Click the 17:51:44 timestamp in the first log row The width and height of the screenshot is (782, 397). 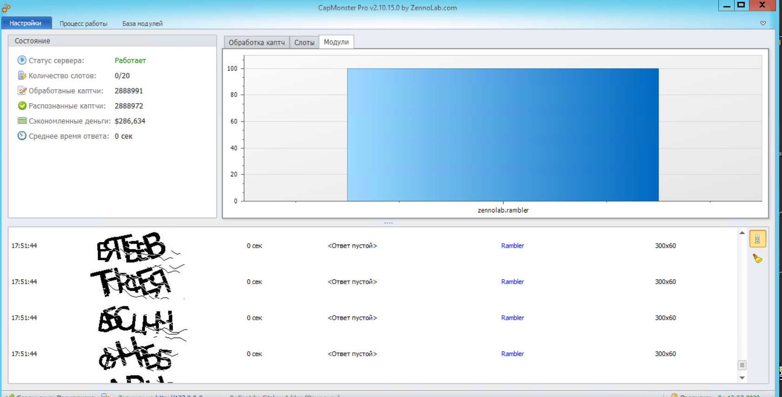click(x=24, y=246)
